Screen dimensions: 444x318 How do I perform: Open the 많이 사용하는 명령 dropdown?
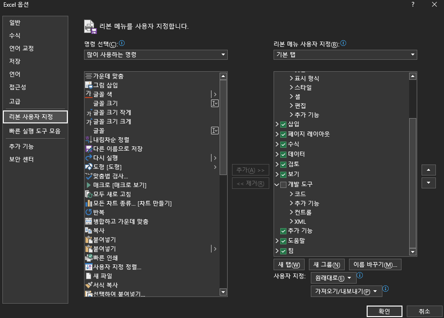pyautogui.click(x=156, y=55)
